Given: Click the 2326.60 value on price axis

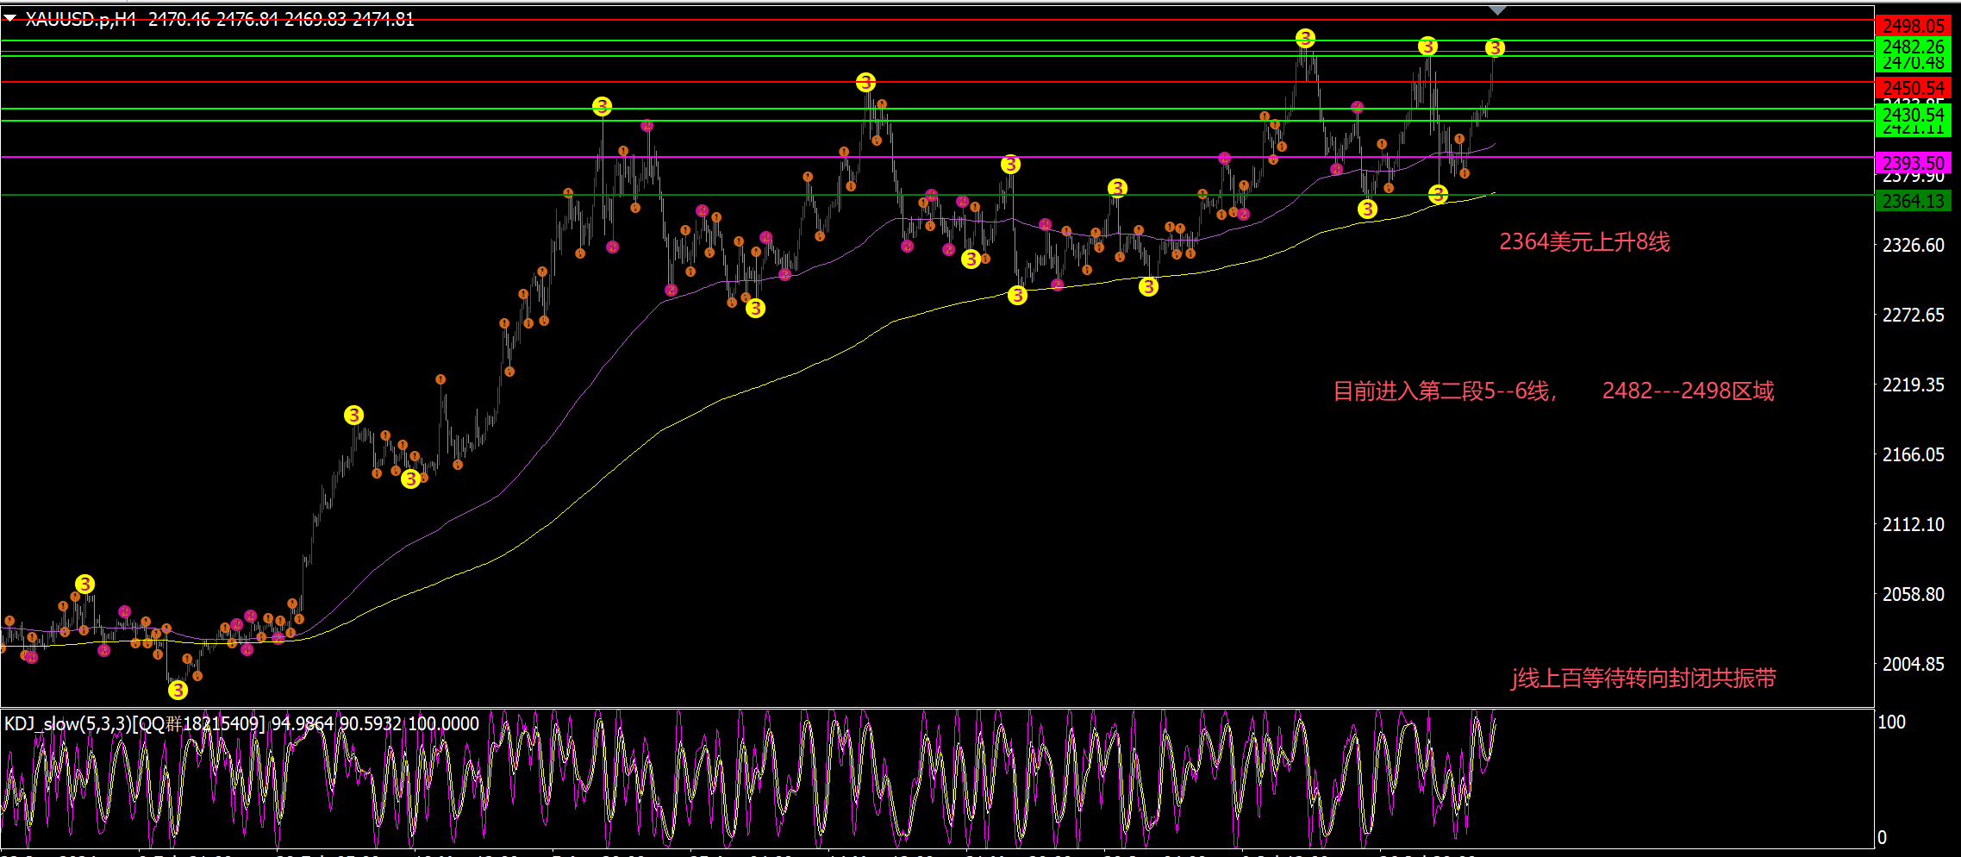Looking at the screenshot, I should tap(1913, 245).
